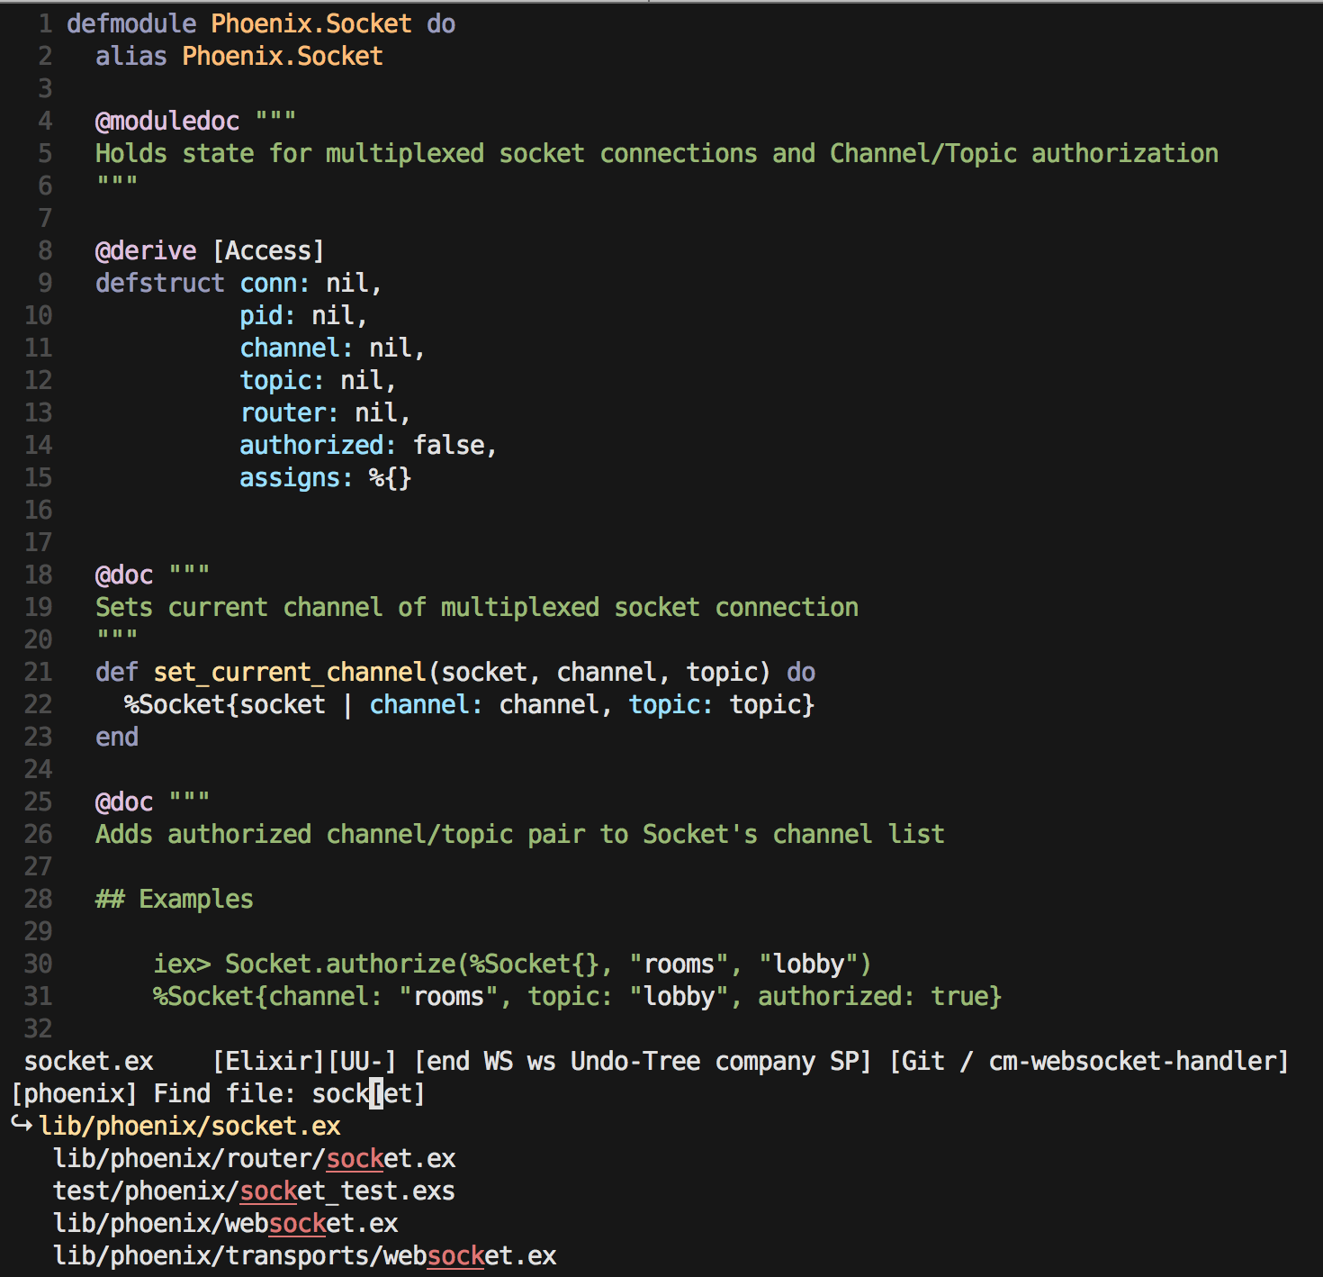This screenshot has height=1277, width=1323.
Task: Choose lib/phoenix/router/socket.ex from results
Action: (x=255, y=1158)
